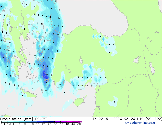Select the 35–40 mm legend swatch

(63, 122)
